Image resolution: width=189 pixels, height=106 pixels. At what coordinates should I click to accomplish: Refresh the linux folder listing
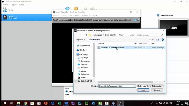coord(133,35)
